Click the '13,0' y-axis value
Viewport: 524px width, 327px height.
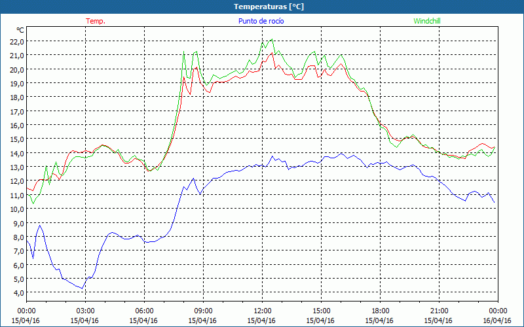click(x=17, y=167)
